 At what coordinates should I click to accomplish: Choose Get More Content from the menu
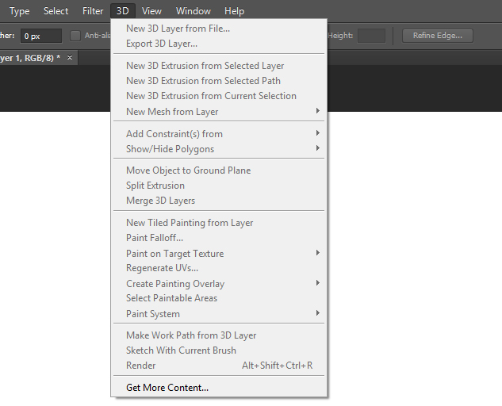(x=167, y=389)
